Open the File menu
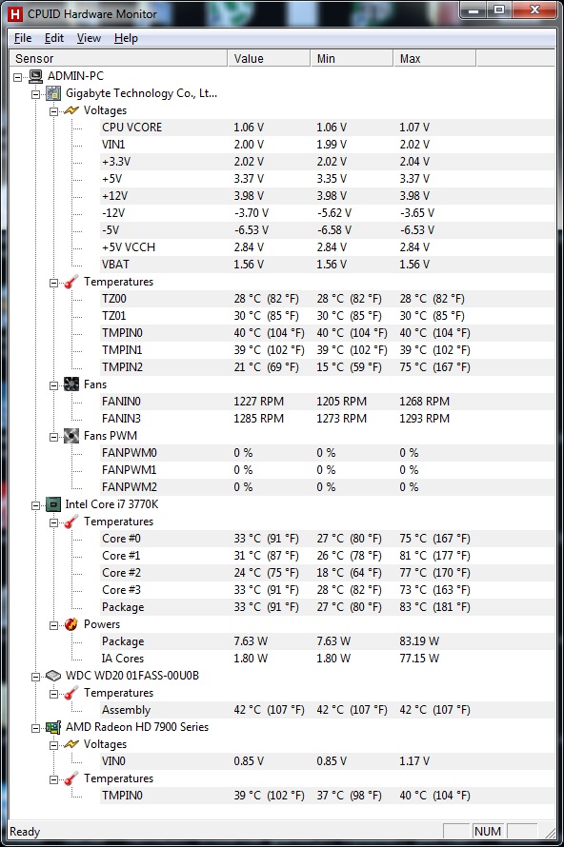The width and height of the screenshot is (564, 847). [23, 38]
